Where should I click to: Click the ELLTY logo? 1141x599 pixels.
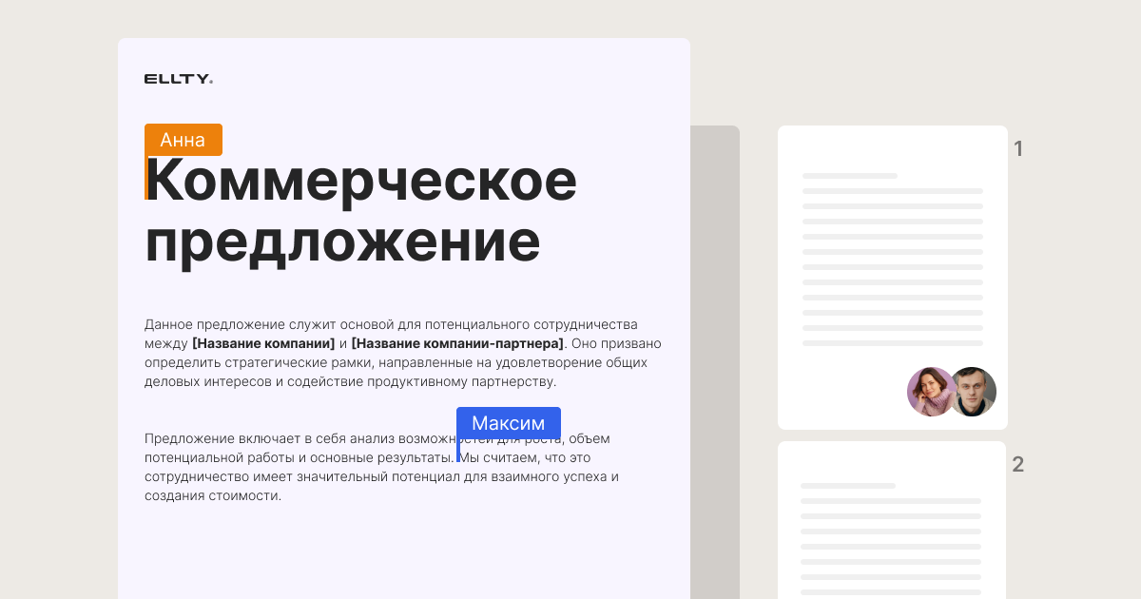[179, 80]
